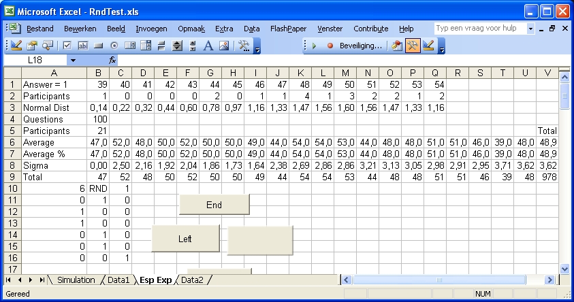Viewport: 574px width, 302px height.
Task: Expand the Name Box dropdown arrow
Action: pos(73,61)
